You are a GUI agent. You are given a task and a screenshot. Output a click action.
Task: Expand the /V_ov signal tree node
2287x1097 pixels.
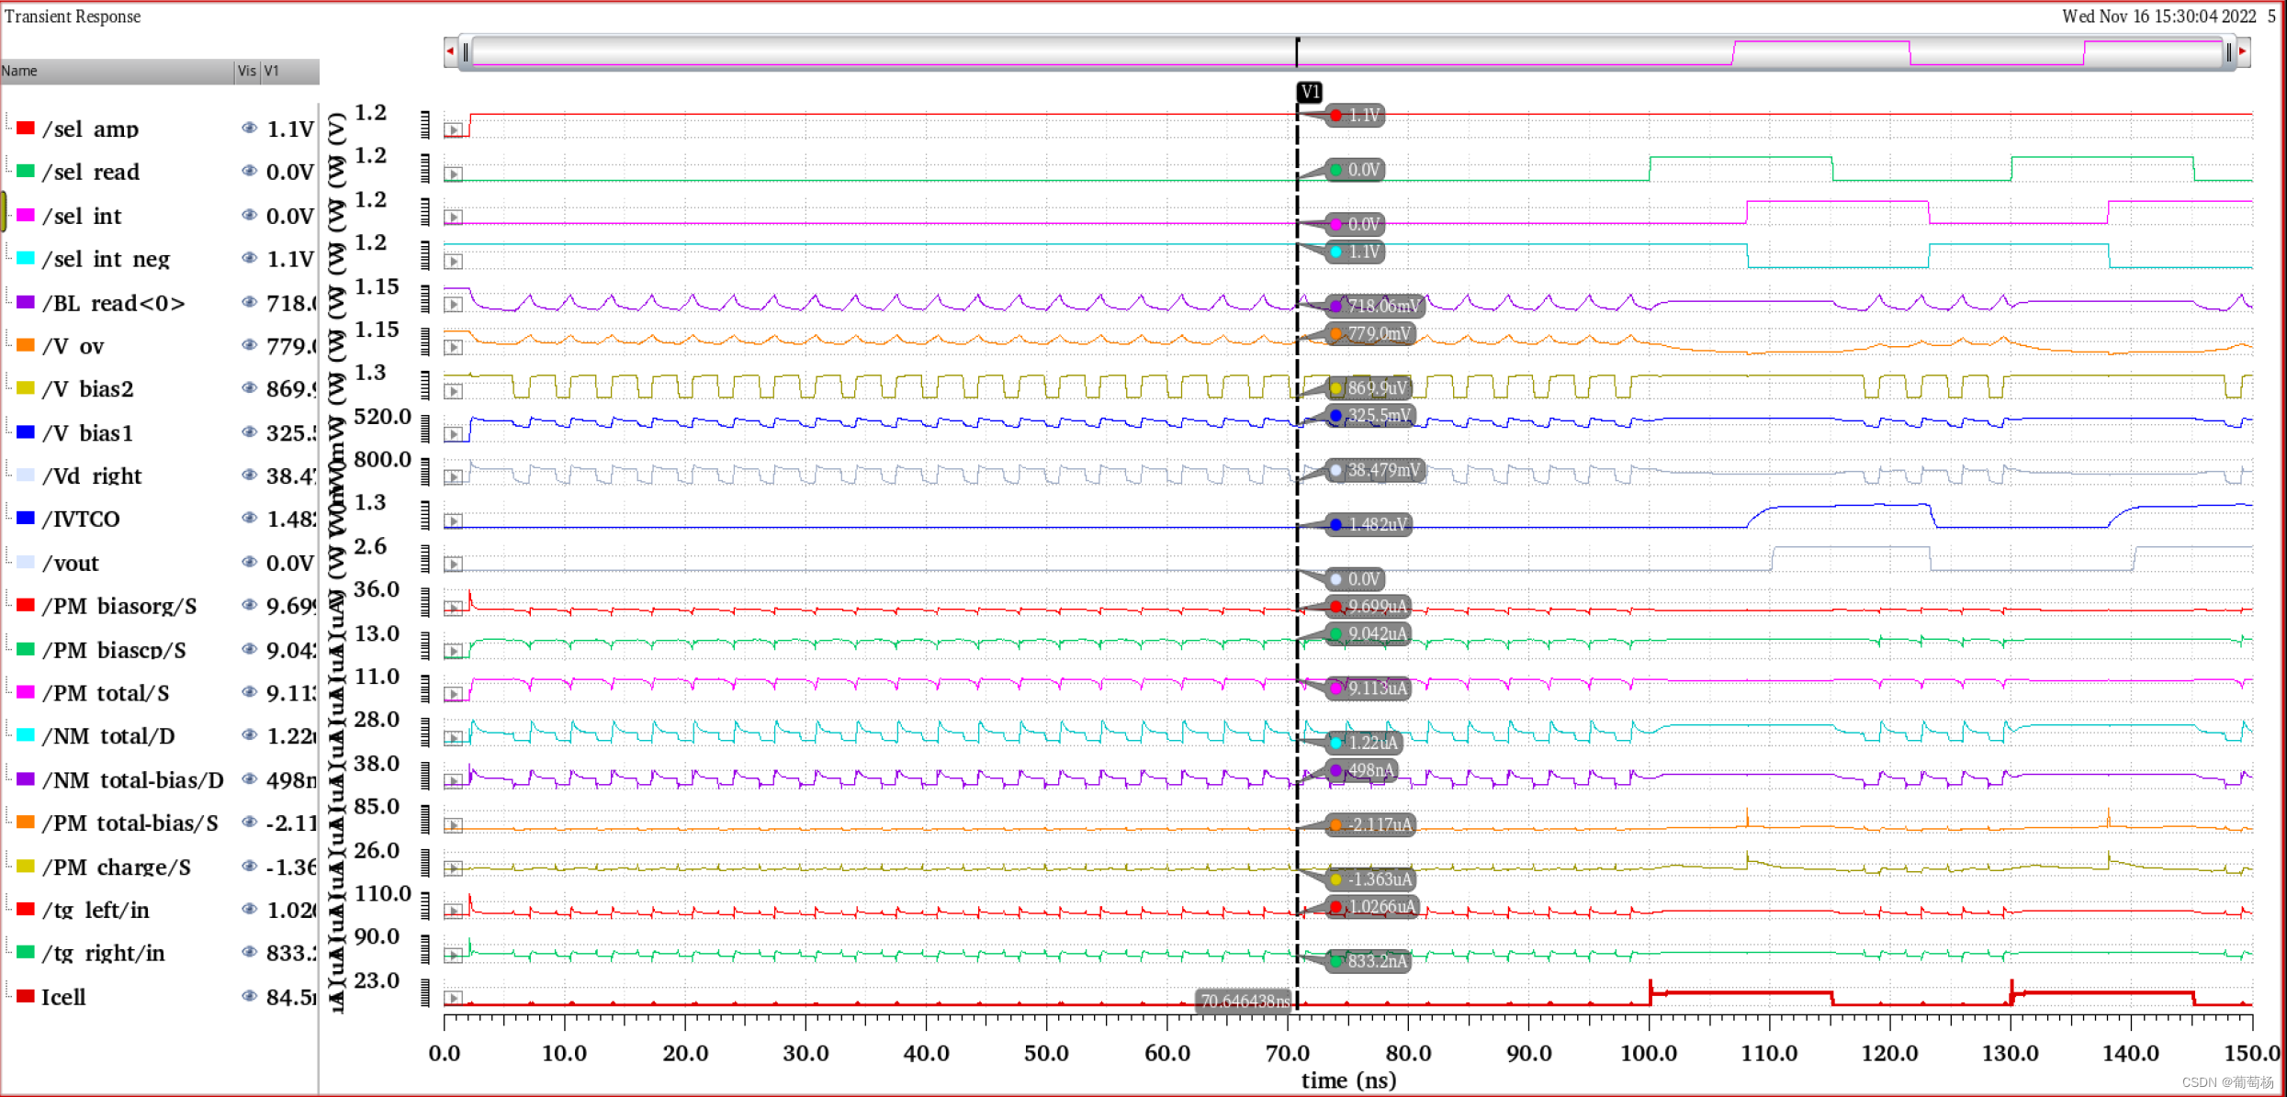click(8, 345)
